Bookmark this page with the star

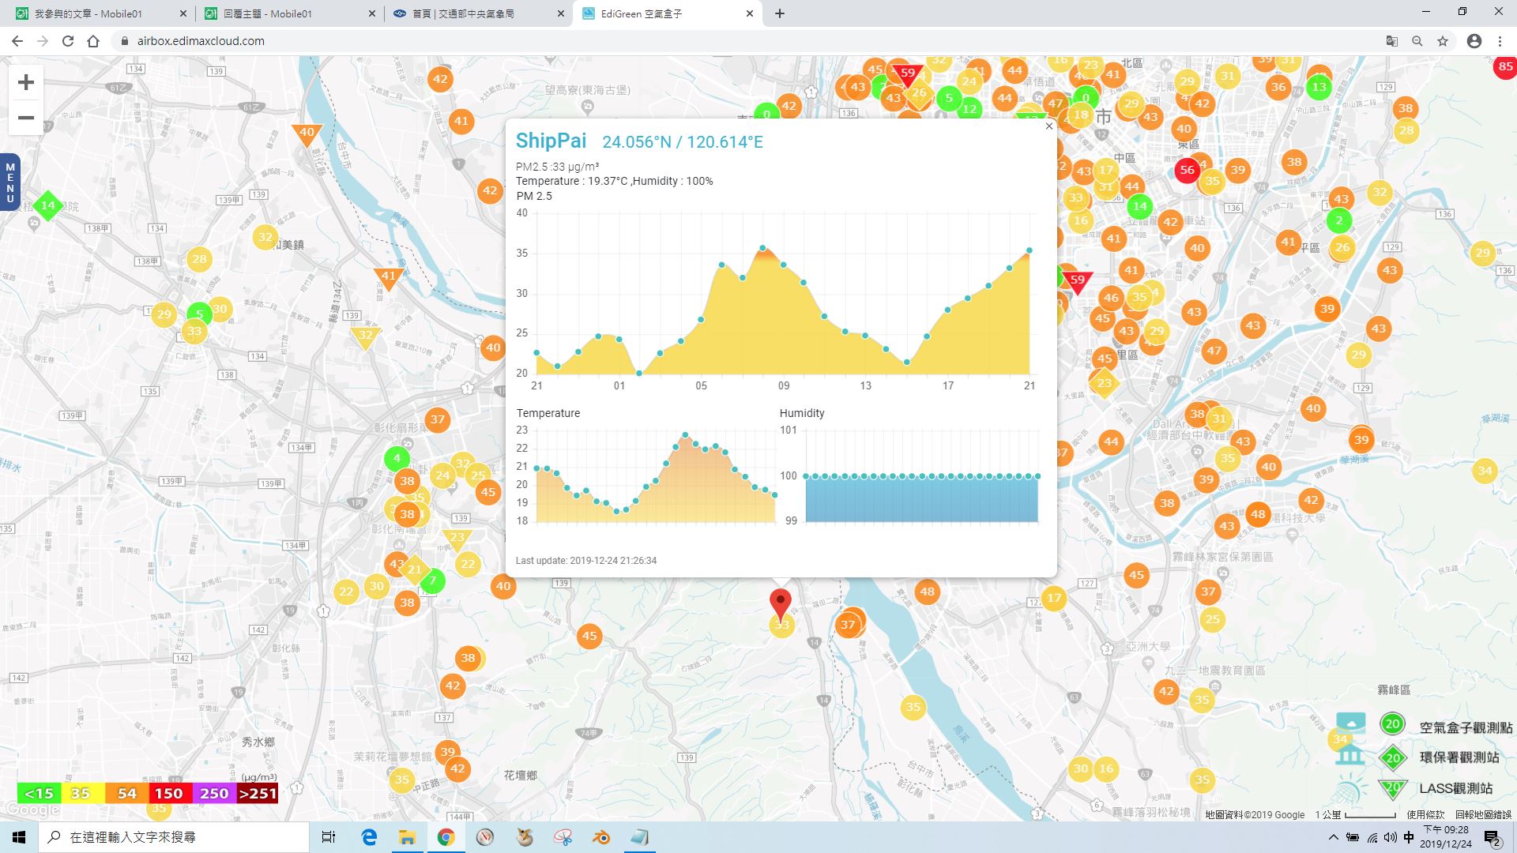[1443, 41]
